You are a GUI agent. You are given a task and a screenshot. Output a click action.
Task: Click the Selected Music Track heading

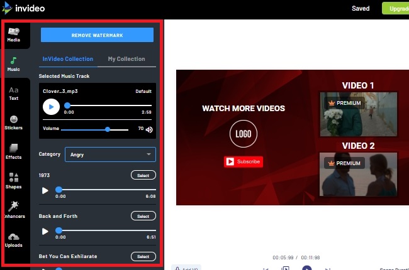64,76
